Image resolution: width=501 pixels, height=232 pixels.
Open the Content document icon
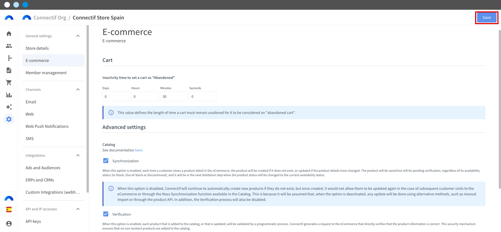9,70
